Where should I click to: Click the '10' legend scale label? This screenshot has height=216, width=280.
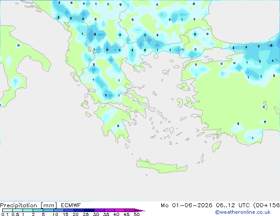point(55,214)
